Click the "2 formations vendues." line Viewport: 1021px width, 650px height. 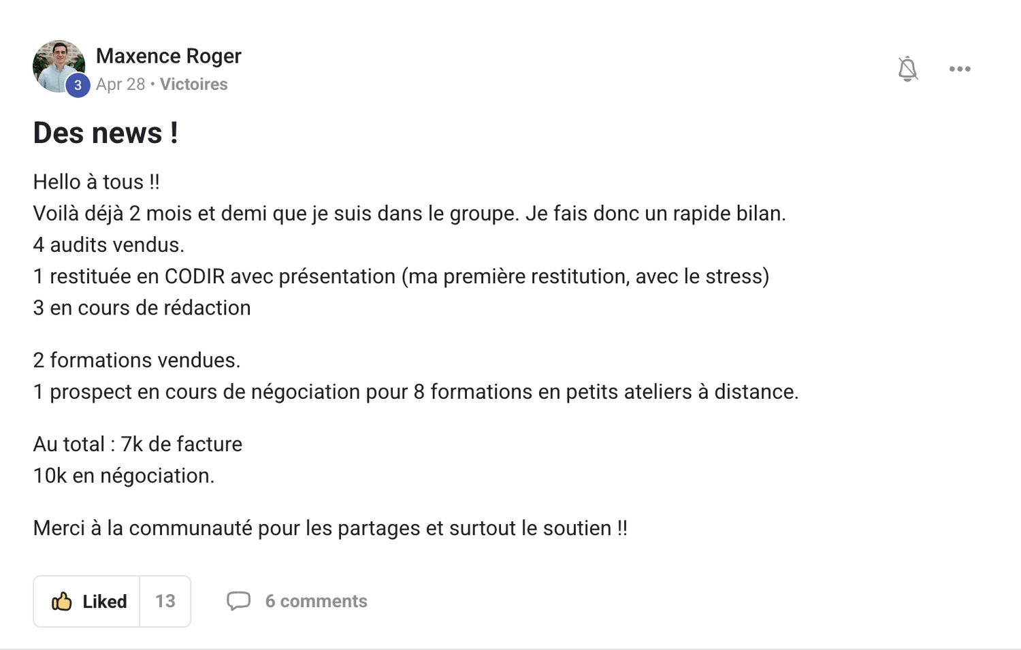136,360
